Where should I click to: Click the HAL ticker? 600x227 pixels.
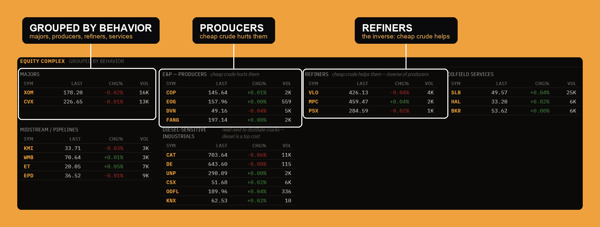pos(456,102)
